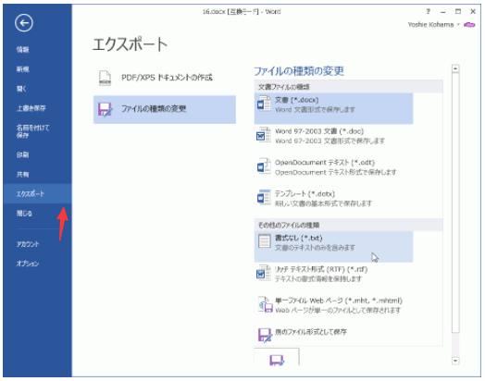Click the OpenDocument テキスト icon
The width and height of the screenshot is (485, 381).
pyautogui.click(x=264, y=166)
